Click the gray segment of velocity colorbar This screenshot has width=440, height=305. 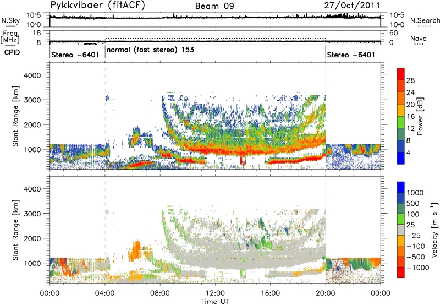[401, 230]
